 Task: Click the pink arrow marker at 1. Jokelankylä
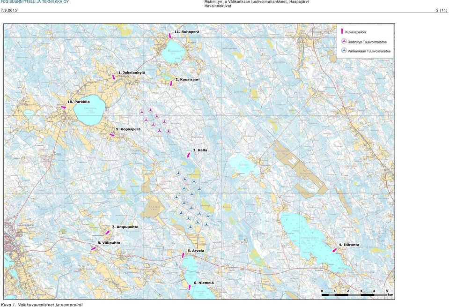pyautogui.click(x=114, y=77)
